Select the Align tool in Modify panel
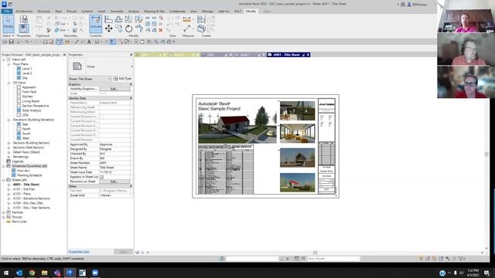495x278 pixels. pyautogui.click(x=108, y=19)
